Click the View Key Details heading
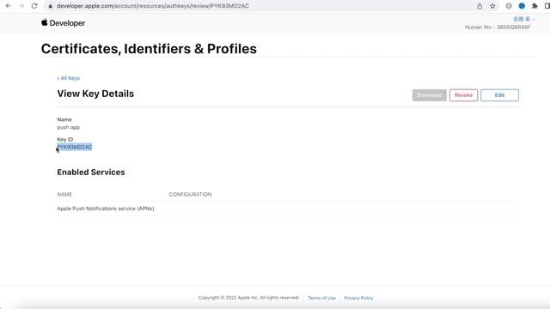The height and width of the screenshot is (309, 550). [x=95, y=94]
